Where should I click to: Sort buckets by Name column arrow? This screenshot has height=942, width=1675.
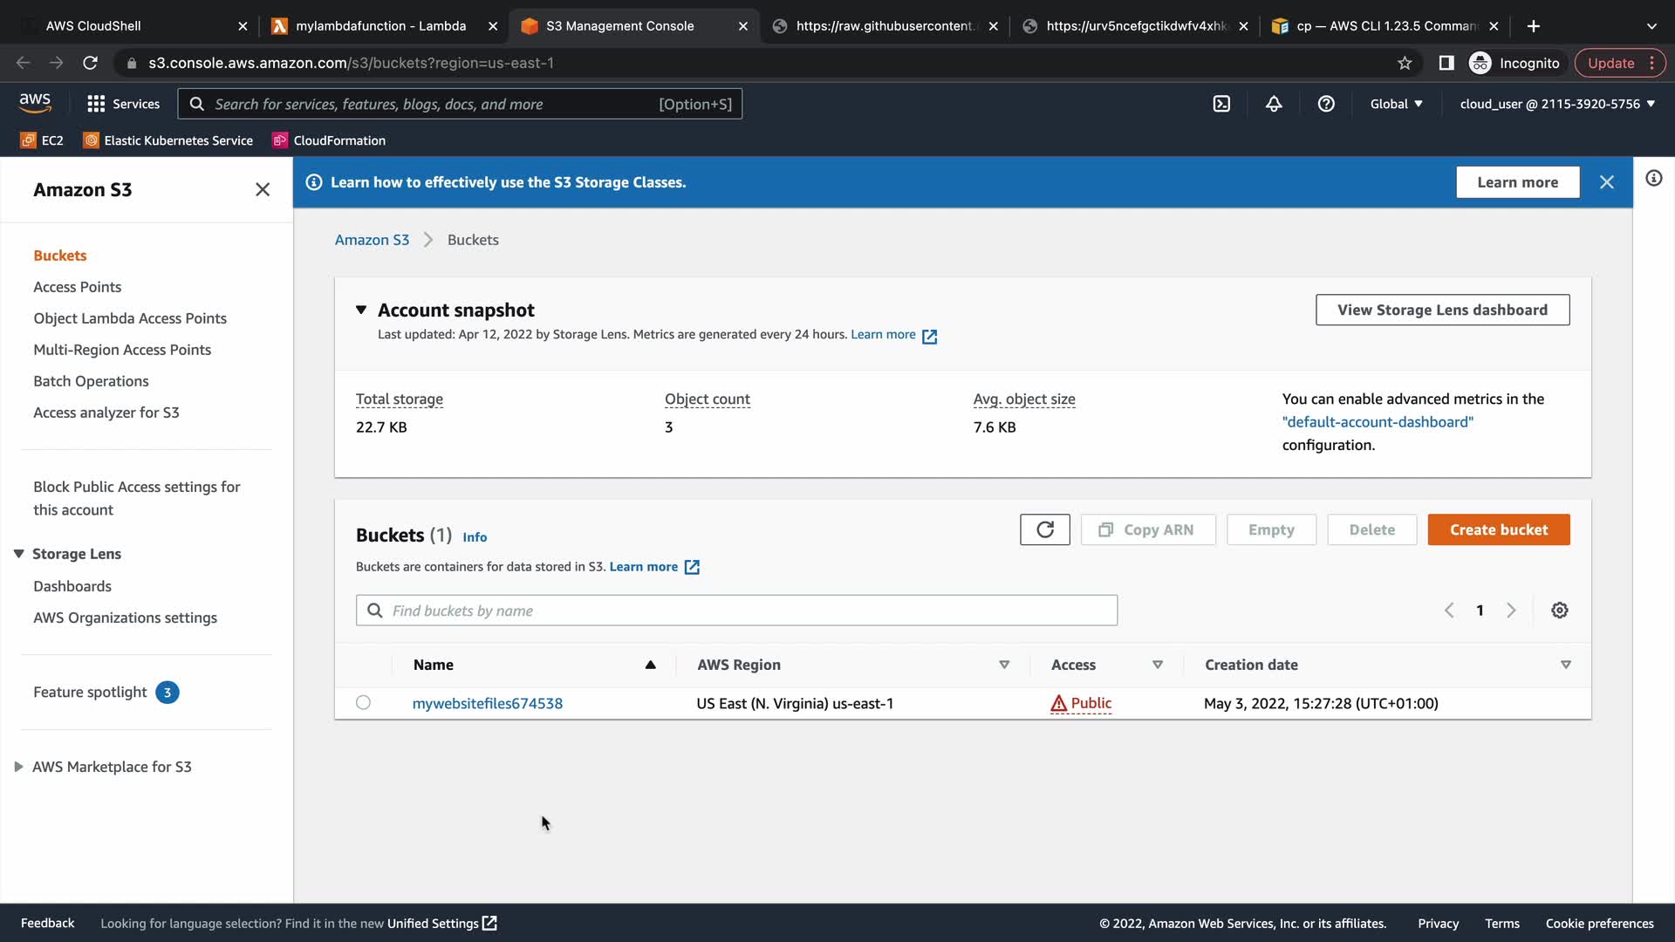[650, 665]
